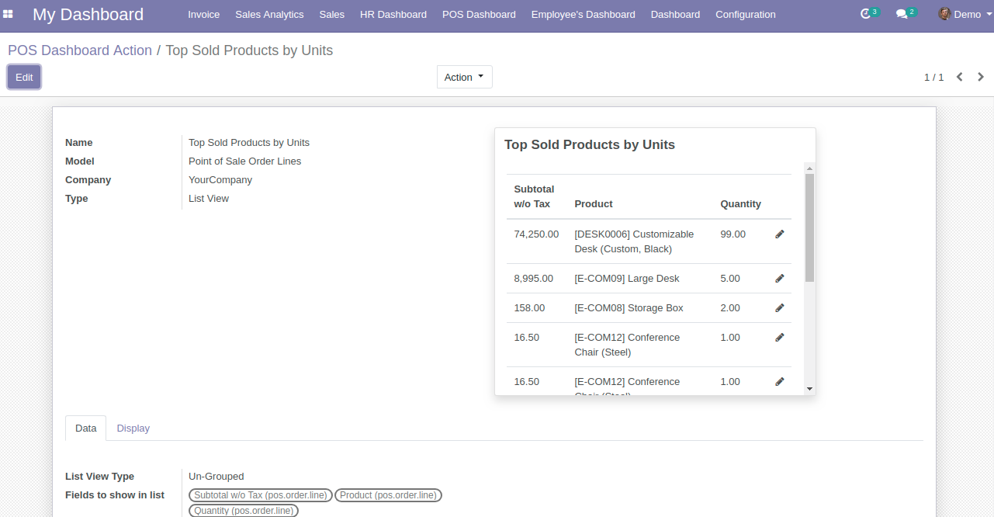The image size is (994, 517).
Task: Open the activities clock notification icon
Action: point(867,14)
